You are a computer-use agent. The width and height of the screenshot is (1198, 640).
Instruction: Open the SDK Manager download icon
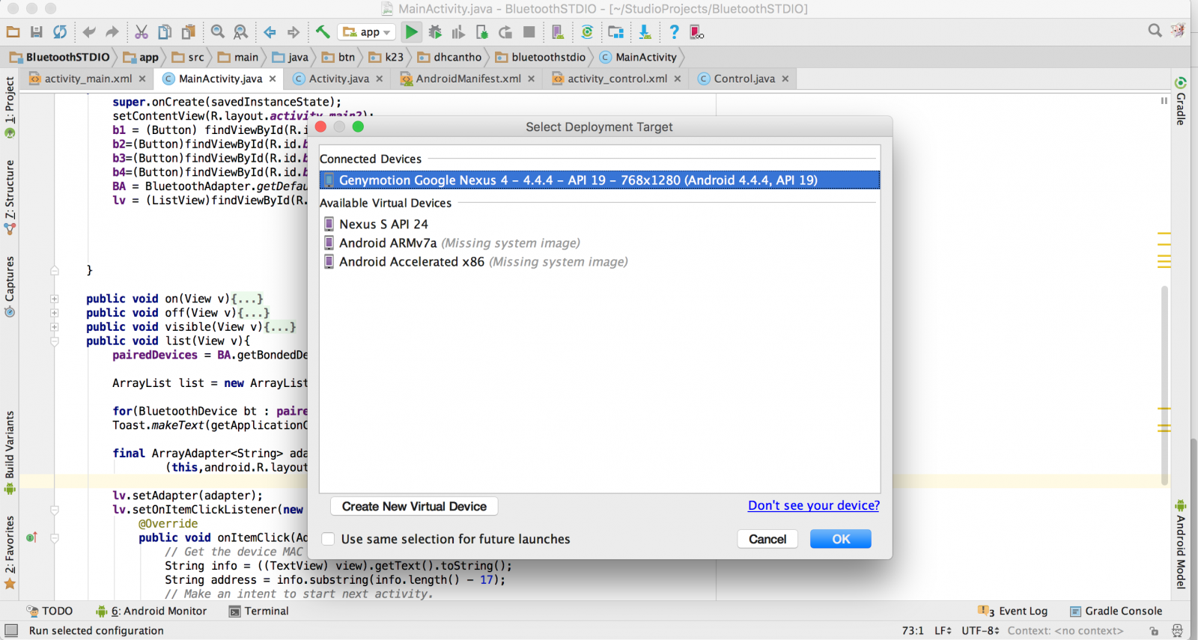pos(645,32)
